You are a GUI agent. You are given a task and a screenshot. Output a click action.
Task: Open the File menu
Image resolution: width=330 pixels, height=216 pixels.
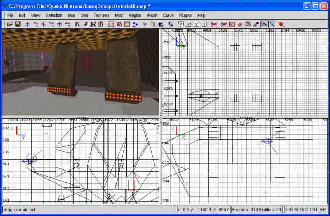coord(10,16)
